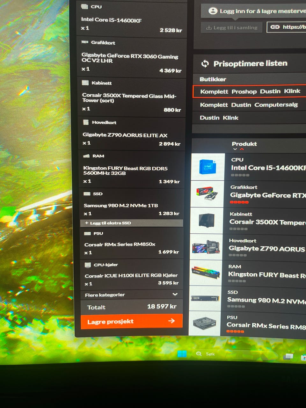The width and height of the screenshot is (306, 408).
Task: Click the RAM category icon
Action: [x=86, y=156]
